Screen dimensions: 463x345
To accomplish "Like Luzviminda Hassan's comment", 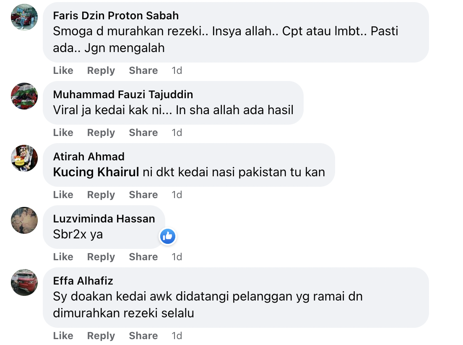I will (63, 257).
